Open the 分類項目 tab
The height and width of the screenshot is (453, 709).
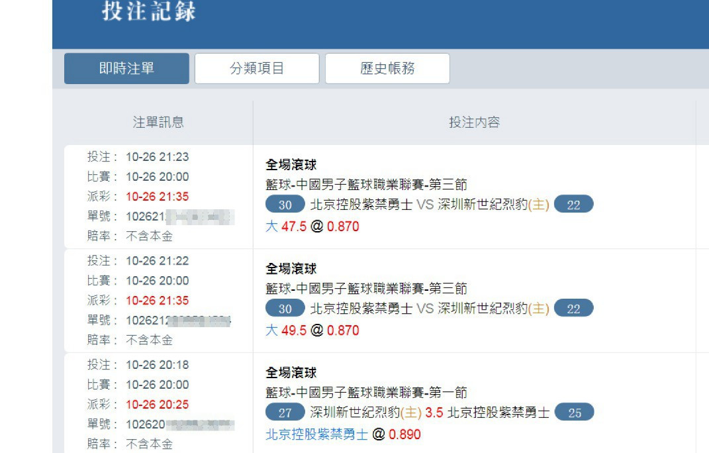[257, 68]
